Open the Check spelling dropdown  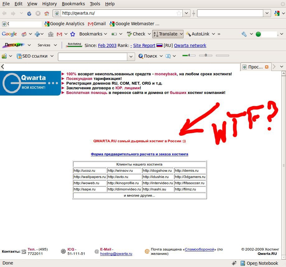pyautogui.click(x=149, y=34)
